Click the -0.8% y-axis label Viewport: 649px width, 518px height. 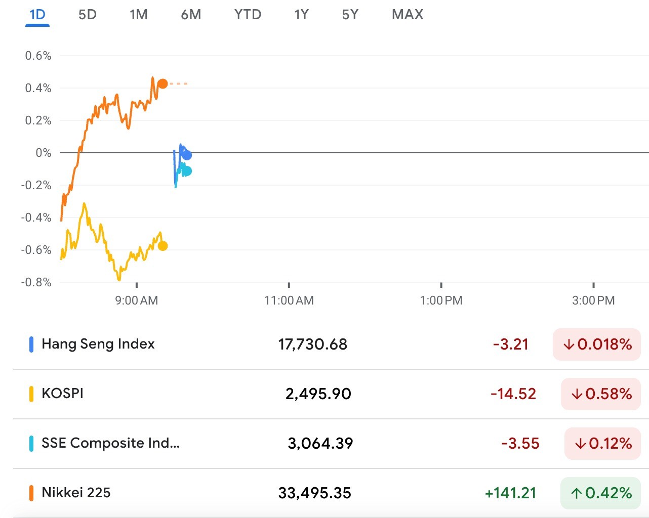coord(36,282)
